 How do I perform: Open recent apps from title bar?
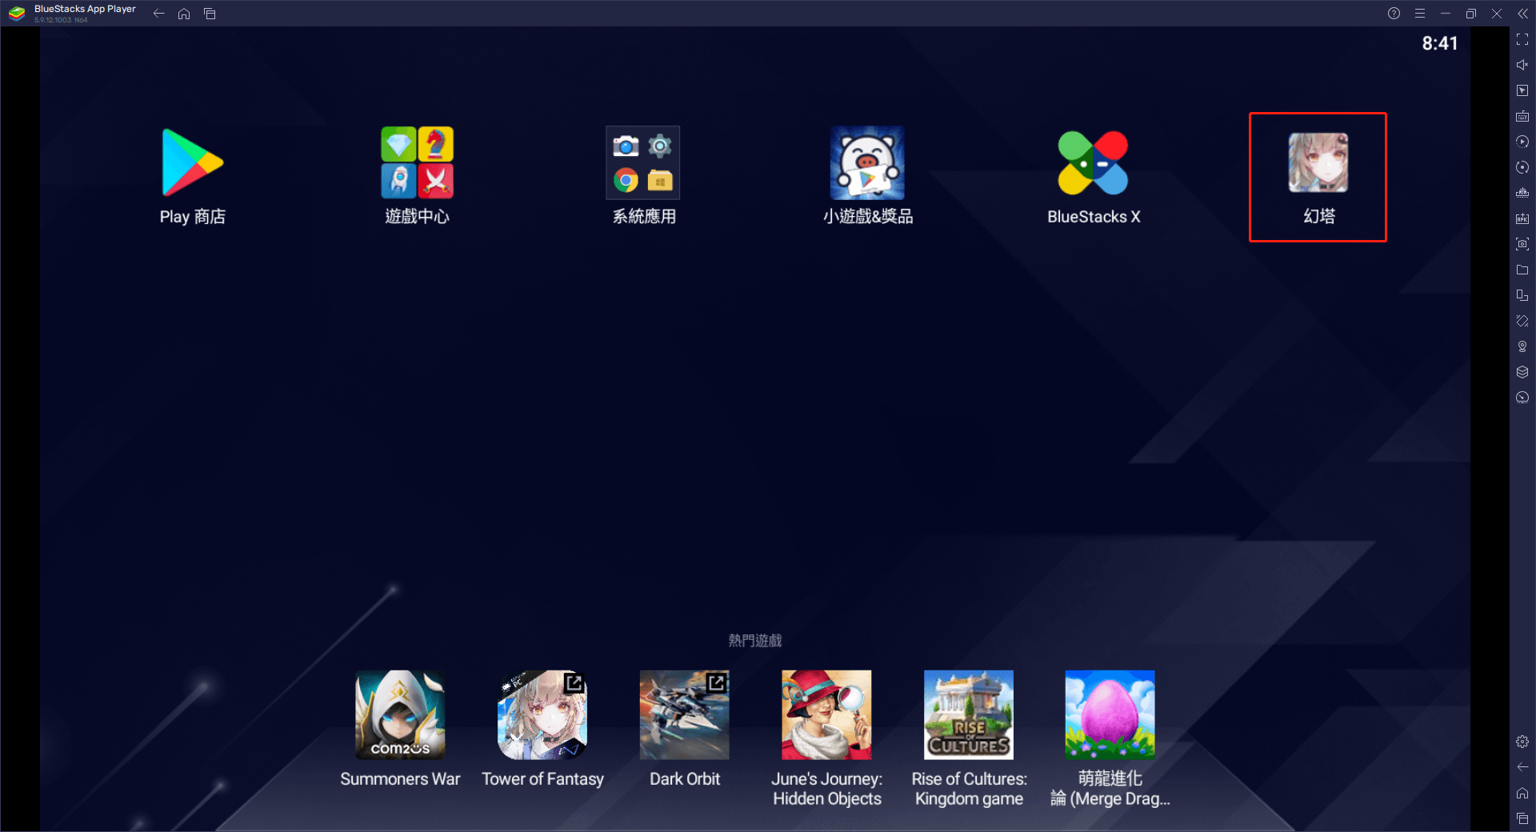point(210,14)
